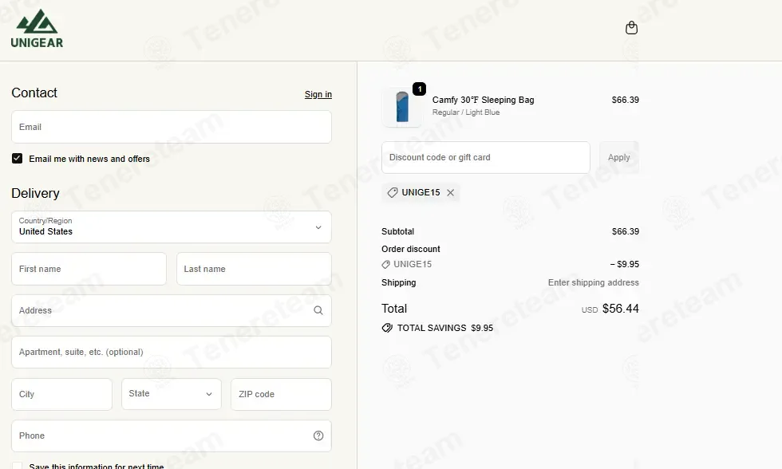Click the Enter shipping address text
The image size is (782, 469).
point(594,282)
